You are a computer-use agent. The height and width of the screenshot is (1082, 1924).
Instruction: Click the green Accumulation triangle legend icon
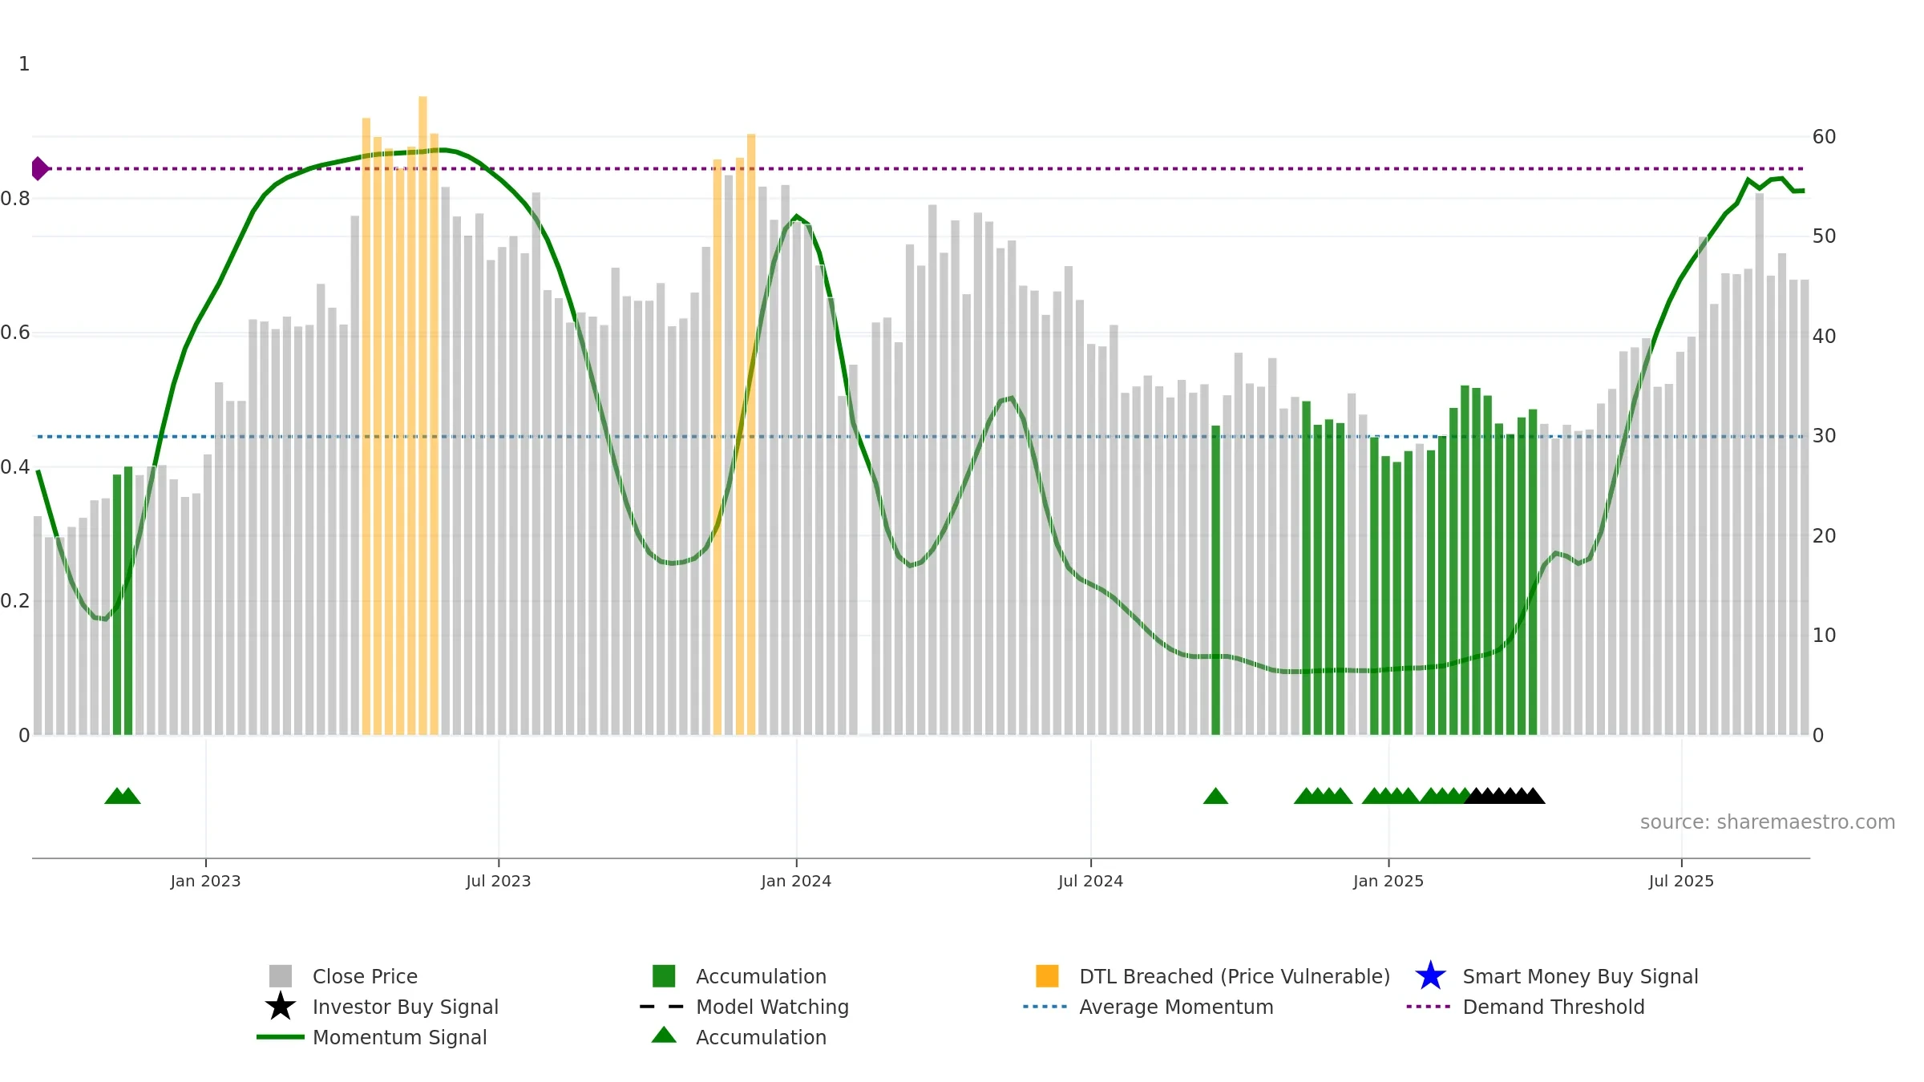click(x=664, y=1036)
